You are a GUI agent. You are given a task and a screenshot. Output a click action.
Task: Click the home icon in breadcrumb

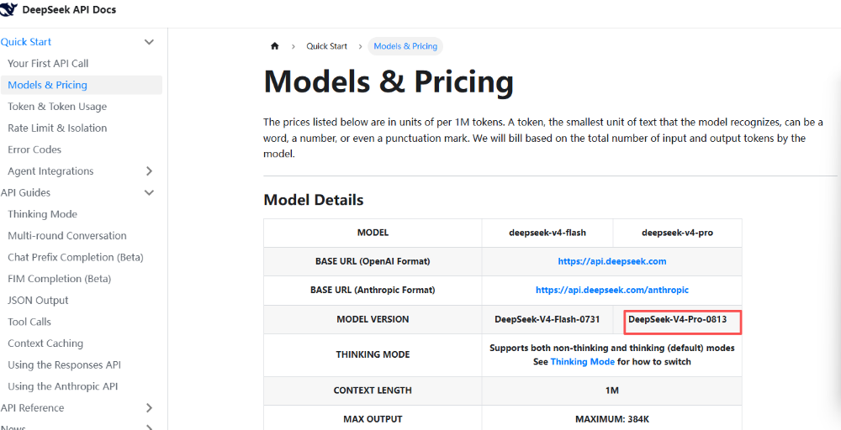(275, 46)
